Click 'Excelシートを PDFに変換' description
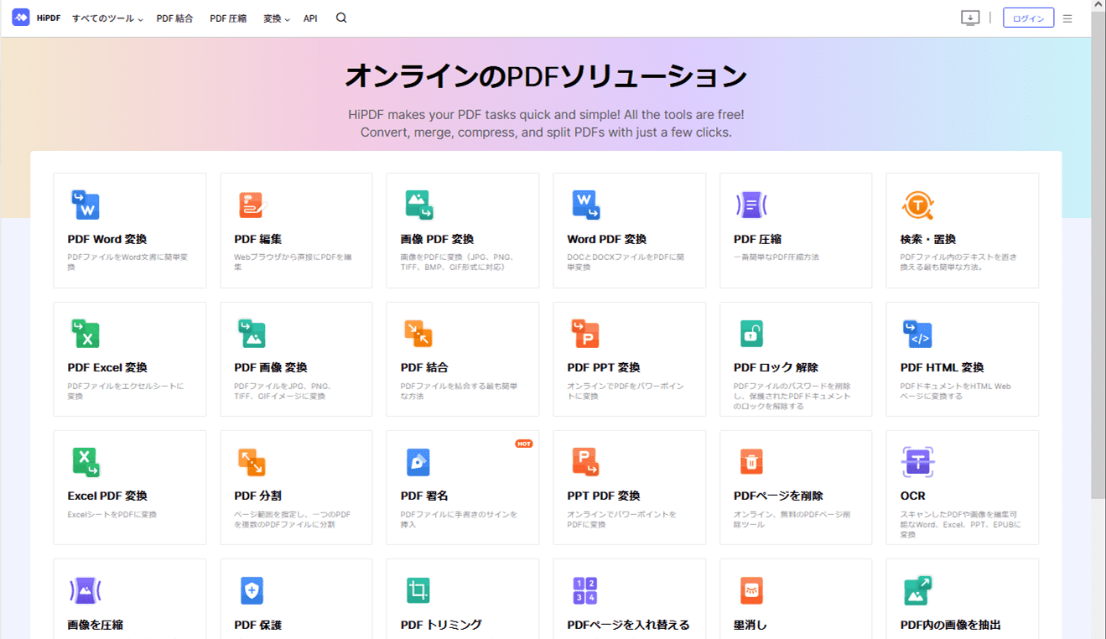This screenshot has width=1106, height=639. (112, 514)
